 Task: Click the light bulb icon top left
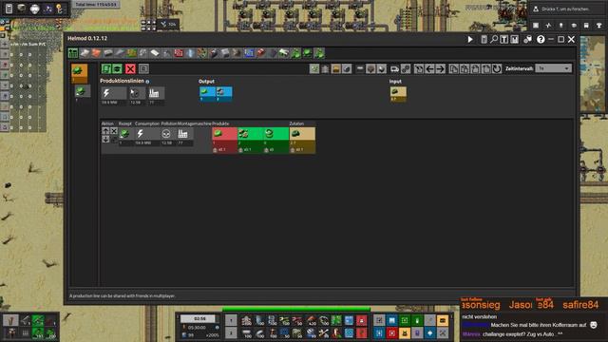[x=59, y=9]
